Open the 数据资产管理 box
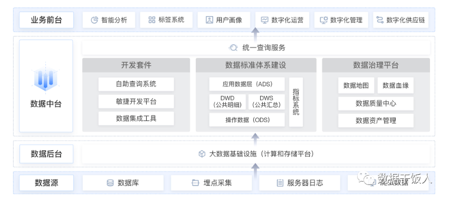The image size is (449, 200). pyautogui.click(x=376, y=121)
